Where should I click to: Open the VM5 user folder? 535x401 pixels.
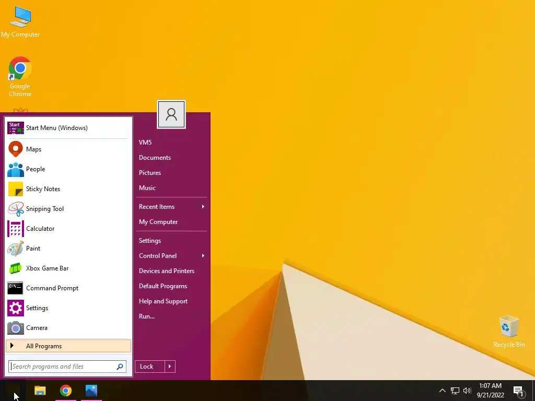pyautogui.click(x=145, y=143)
